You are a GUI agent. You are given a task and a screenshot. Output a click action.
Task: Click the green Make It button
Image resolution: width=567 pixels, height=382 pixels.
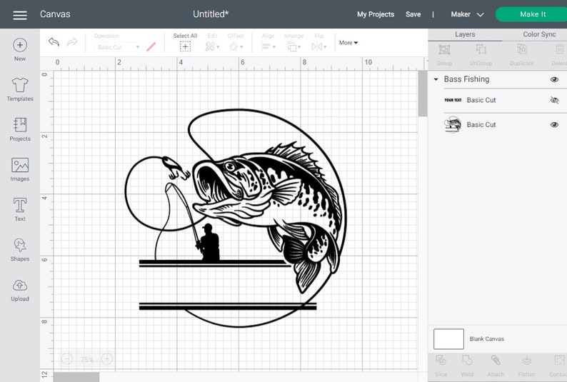click(533, 14)
